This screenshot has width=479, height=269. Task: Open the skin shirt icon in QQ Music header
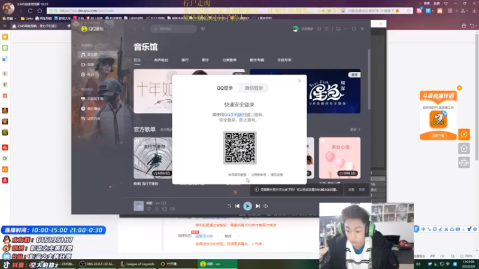[319, 29]
